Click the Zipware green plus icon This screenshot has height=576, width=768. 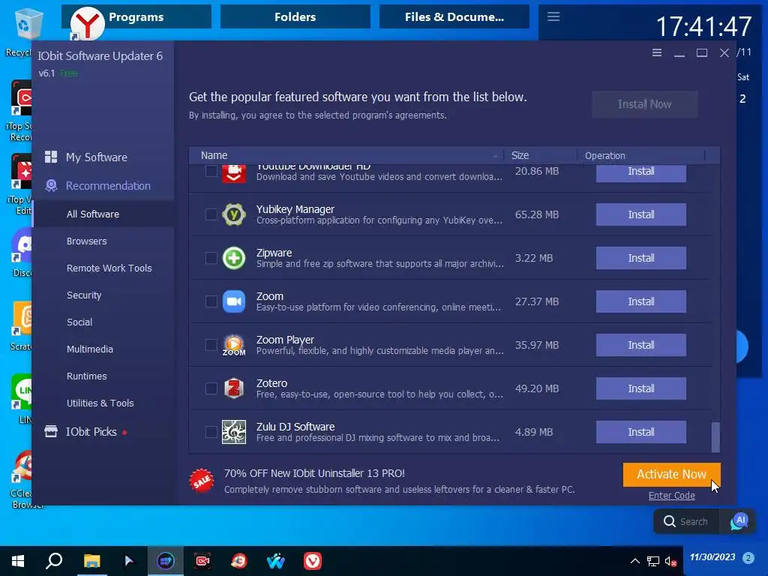[234, 258]
